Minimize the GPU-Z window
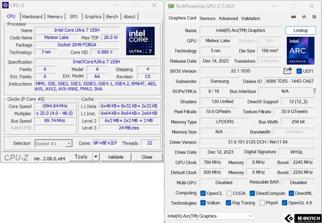Screen dimensions: 322x223 tap(274, 6)
